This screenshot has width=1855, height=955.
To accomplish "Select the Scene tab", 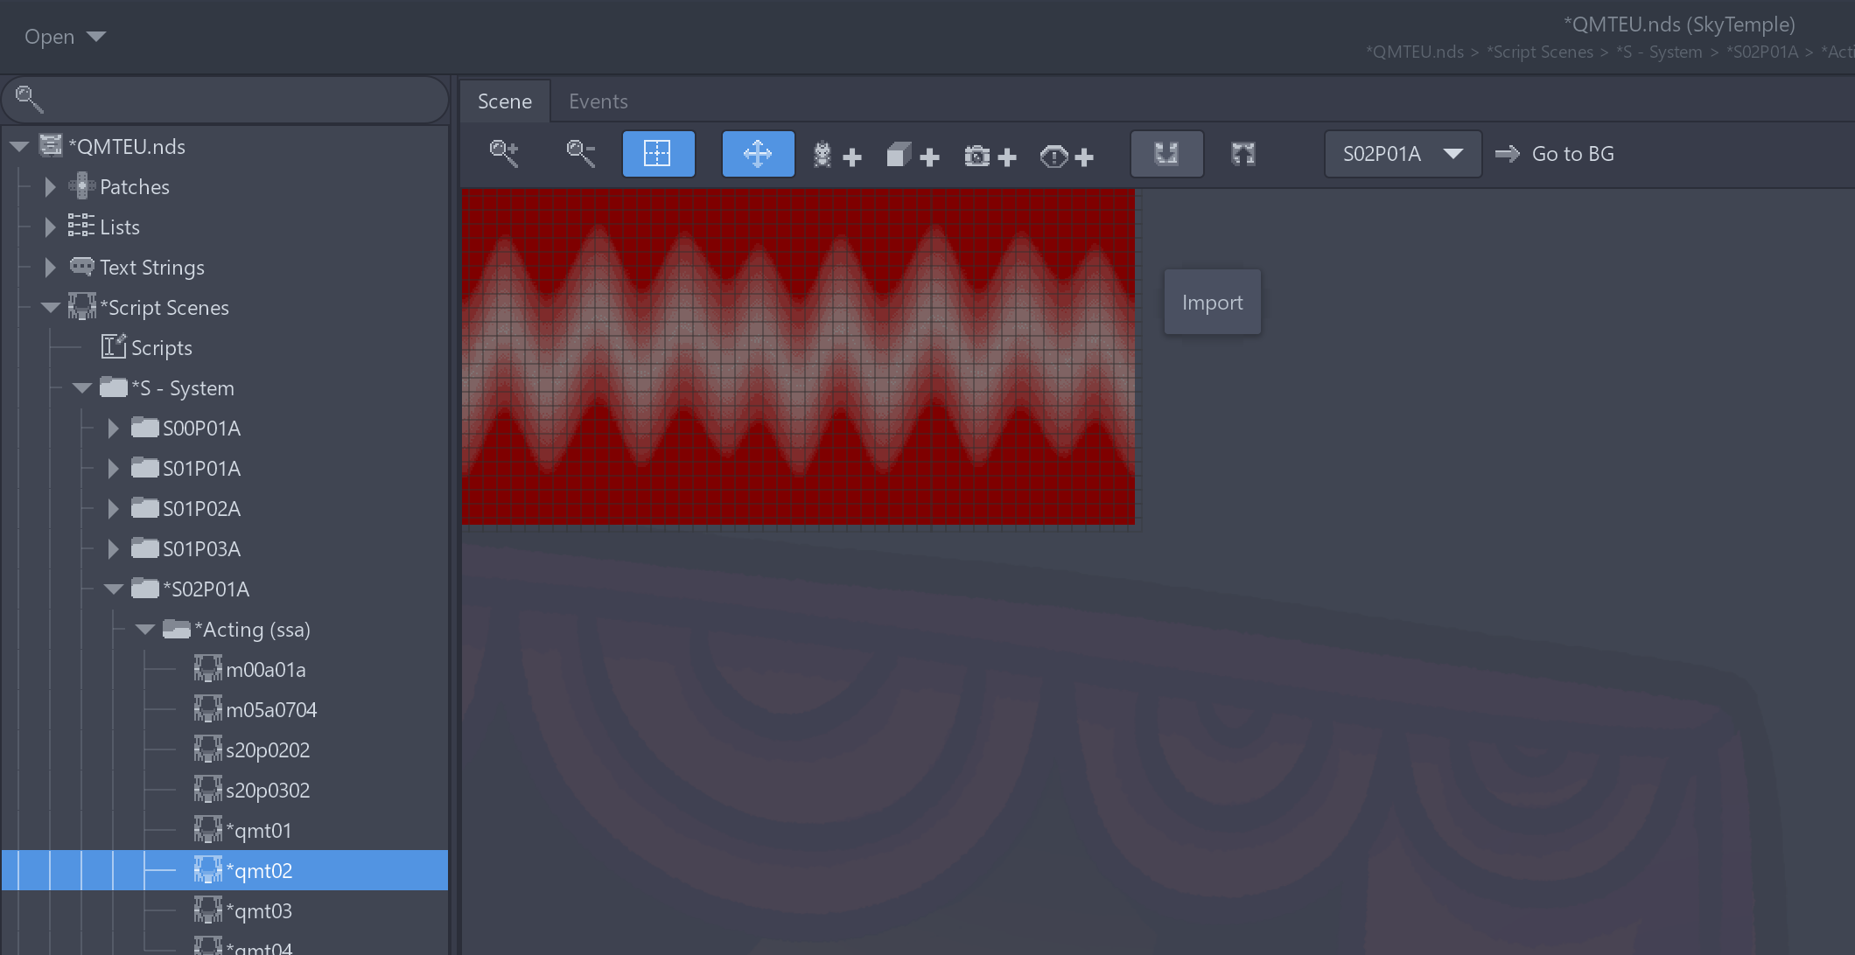I will [x=505, y=101].
